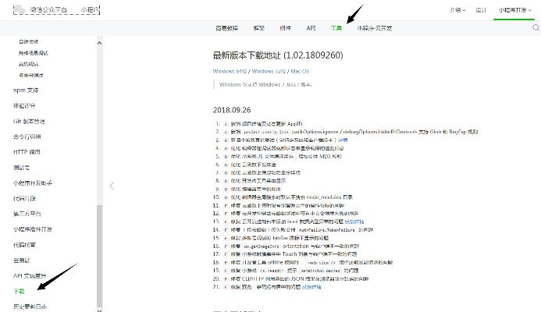Click the 工具 tab in the navigation bar
Image resolution: width=541 pixels, height=312 pixels.
tap(336, 27)
